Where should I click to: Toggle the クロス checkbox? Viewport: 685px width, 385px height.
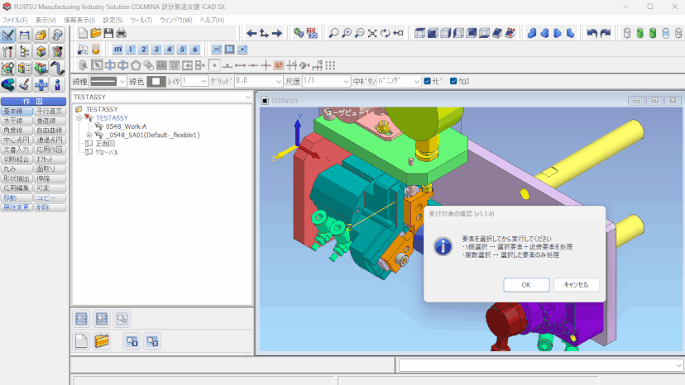453,81
